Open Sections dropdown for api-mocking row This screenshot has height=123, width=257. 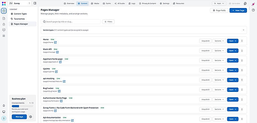pyautogui.click(x=219, y=80)
